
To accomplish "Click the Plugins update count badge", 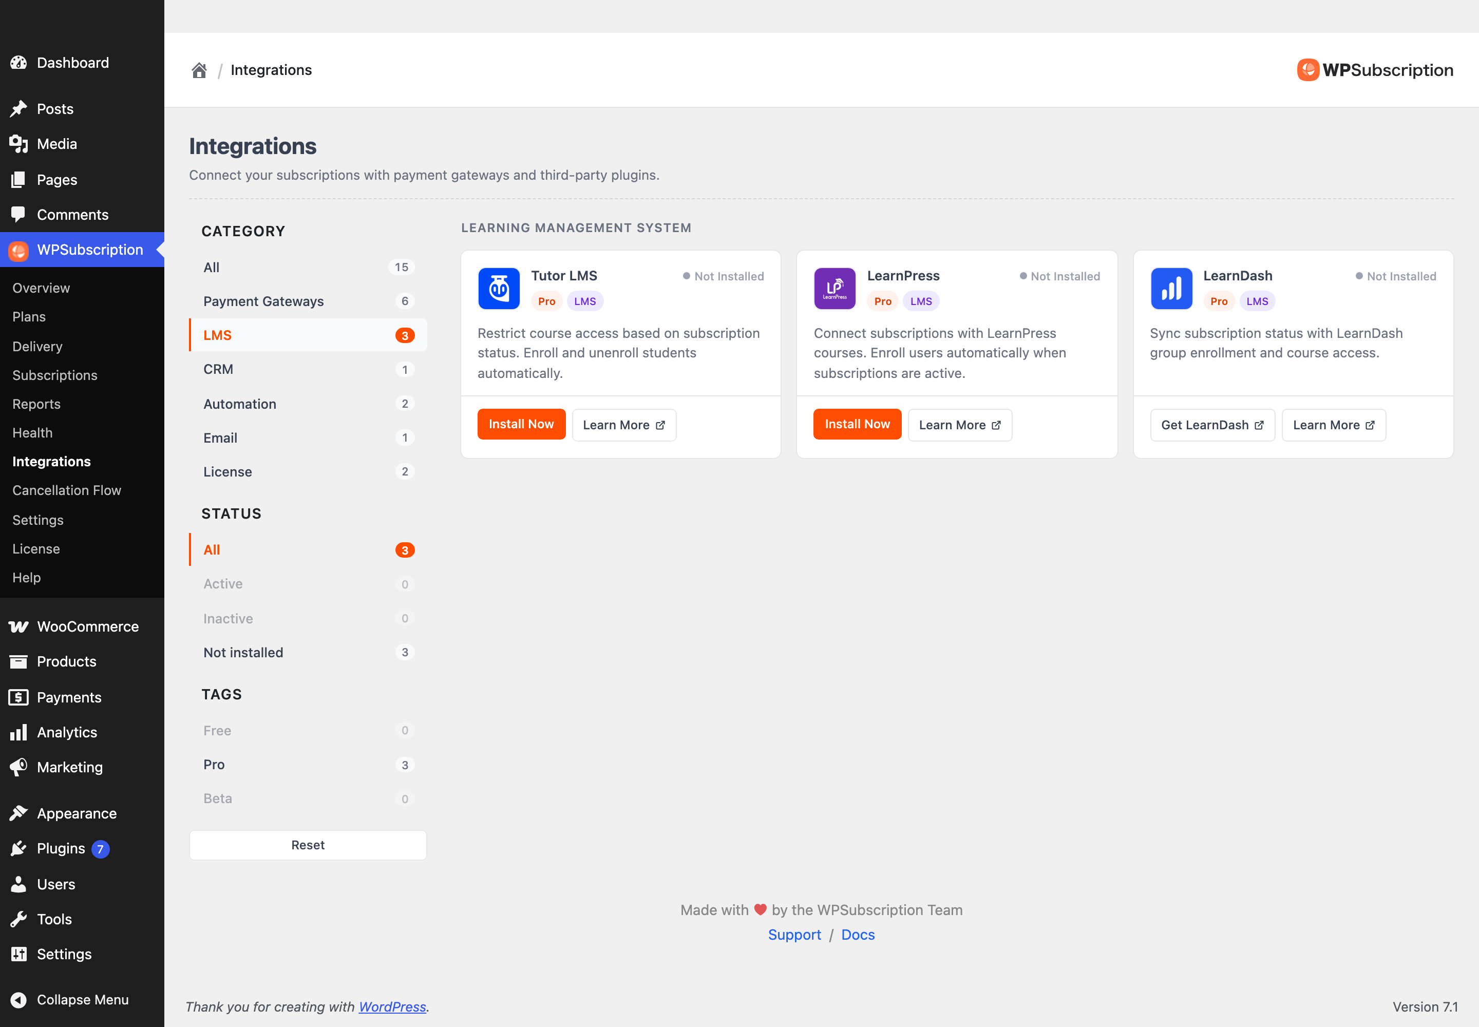I will (101, 849).
